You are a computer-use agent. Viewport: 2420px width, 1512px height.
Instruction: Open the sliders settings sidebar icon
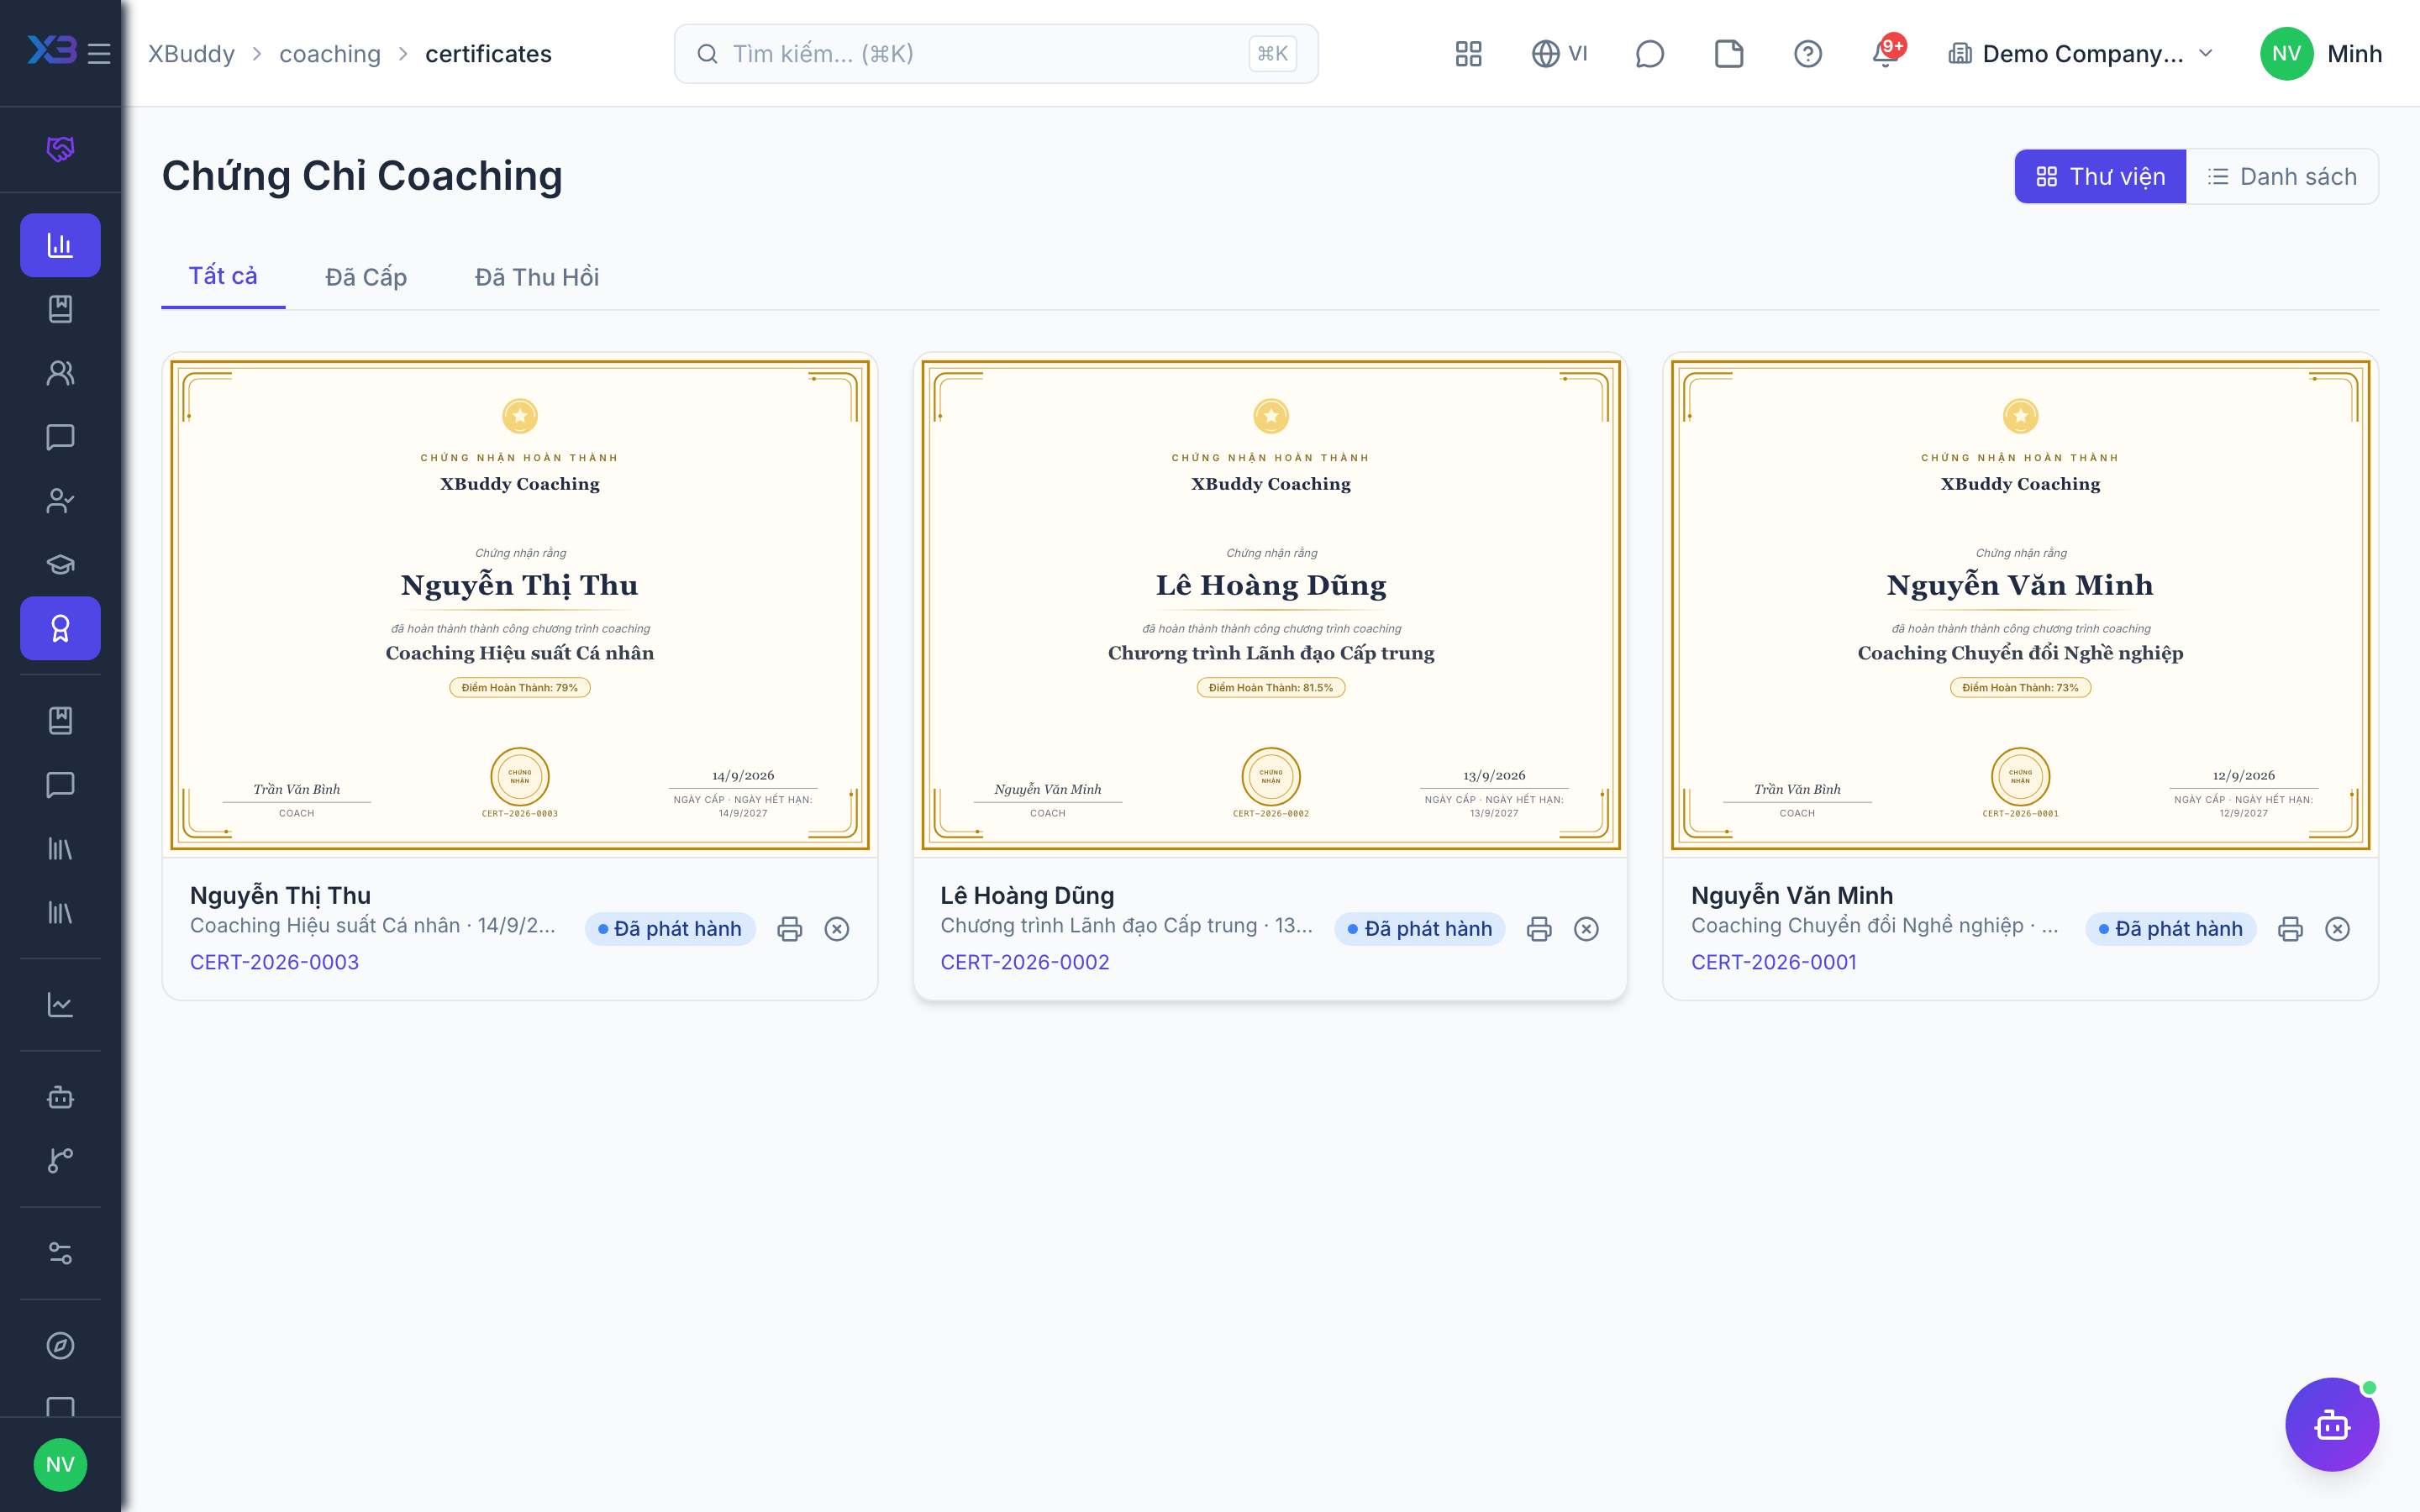pos(60,1253)
